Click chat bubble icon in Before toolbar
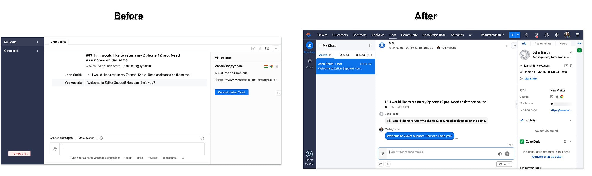 click(x=267, y=49)
